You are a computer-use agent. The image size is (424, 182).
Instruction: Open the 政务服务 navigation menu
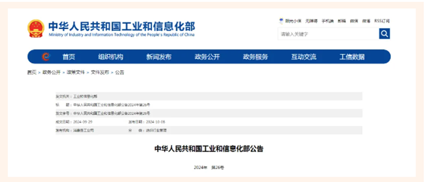tap(255, 57)
